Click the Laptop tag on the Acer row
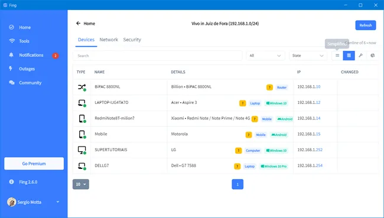Screen dimensions: 384x218 (x=255, y=103)
